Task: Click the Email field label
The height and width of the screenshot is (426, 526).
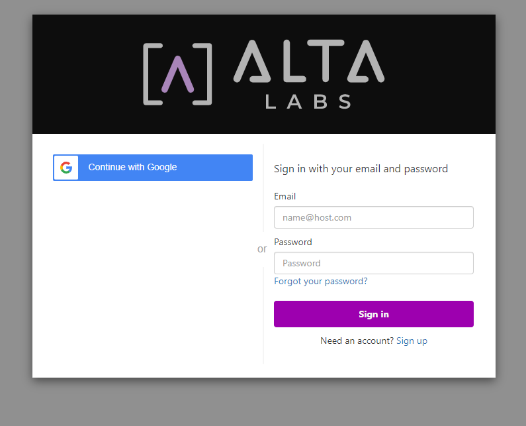Action: tap(285, 196)
